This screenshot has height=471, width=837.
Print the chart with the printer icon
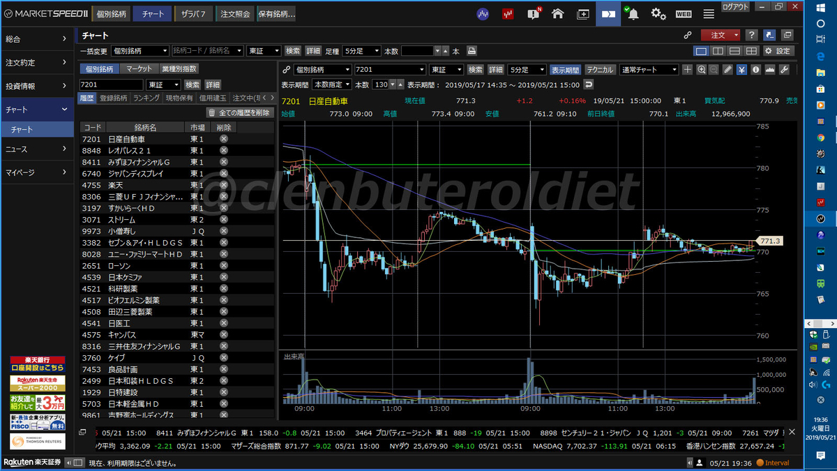(472, 51)
